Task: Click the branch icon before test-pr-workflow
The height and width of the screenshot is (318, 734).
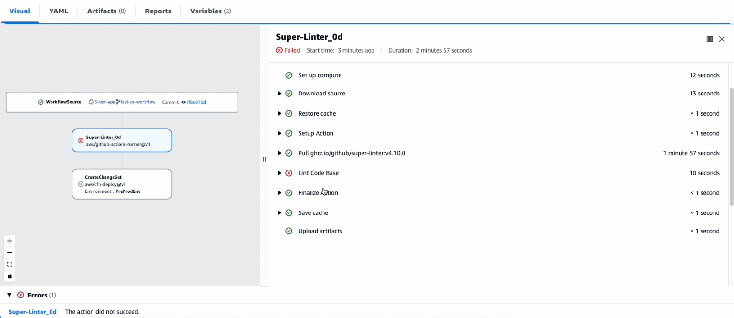Action: tap(118, 102)
